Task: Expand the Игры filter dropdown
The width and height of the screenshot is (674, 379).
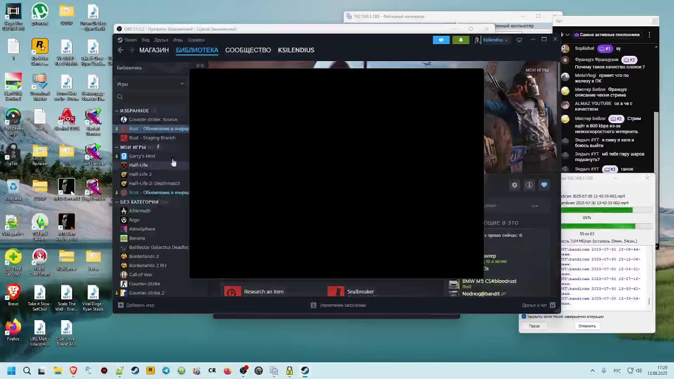Action: (x=151, y=84)
